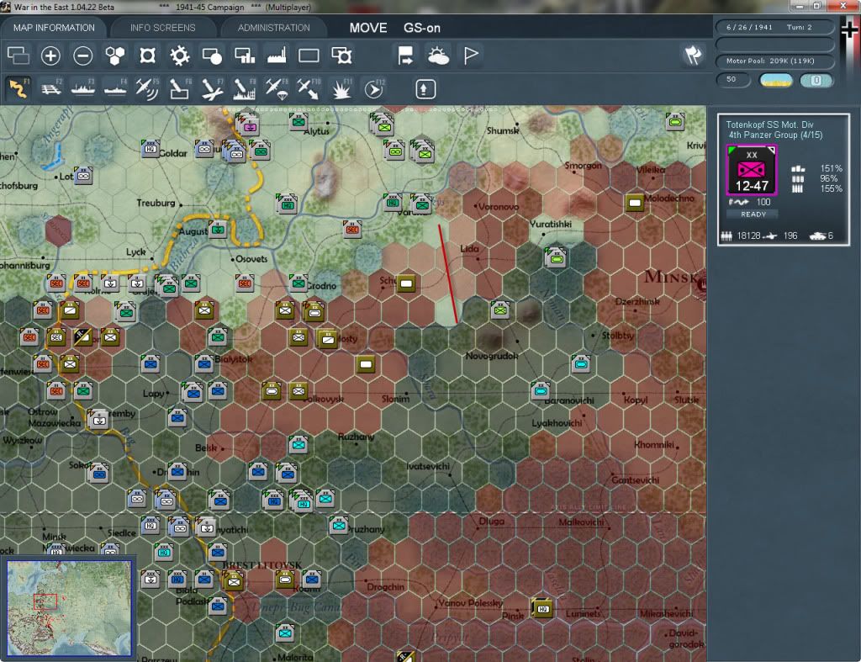The height and width of the screenshot is (662, 861).
Task: Click the Motor Pool 209K readout
Action: pyautogui.click(x=774, y=61)
